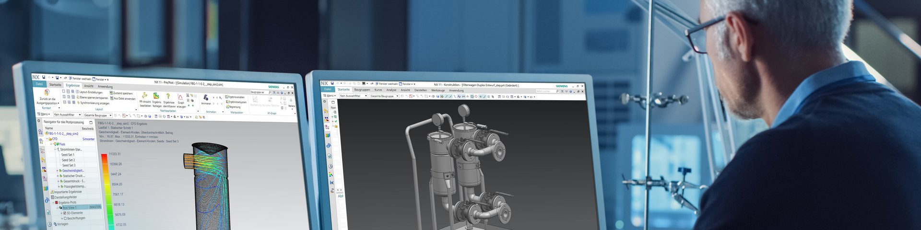
Task: Open Menü dropdown in Pre/Post window
Action: pos(44,114)
